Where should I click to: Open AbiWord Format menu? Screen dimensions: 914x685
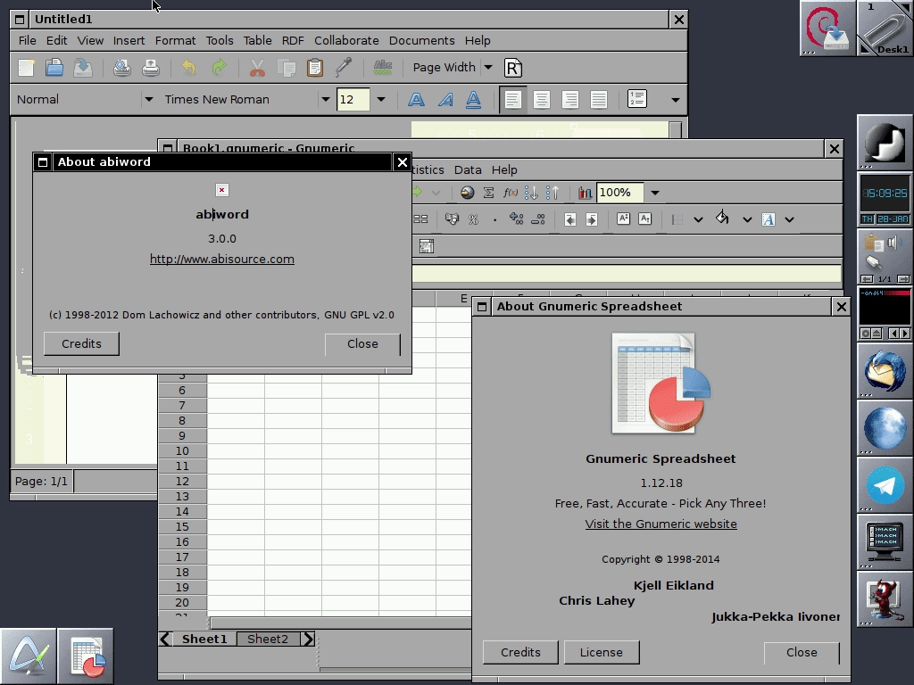point(175,41)
